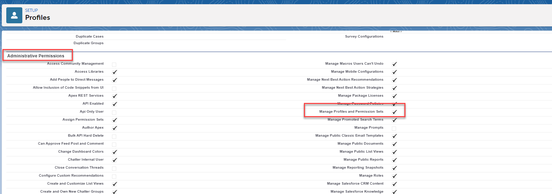552x194 pixels.
Task: Toggle Manage Next Best Action Recommendations checkbox
Action: coord(394,80)
